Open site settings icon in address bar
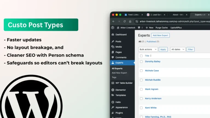 pos(137,21)
